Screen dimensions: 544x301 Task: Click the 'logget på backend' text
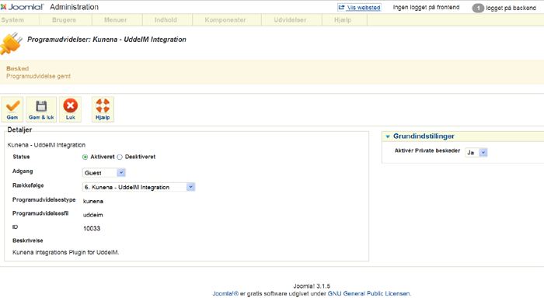coord(511,8)
